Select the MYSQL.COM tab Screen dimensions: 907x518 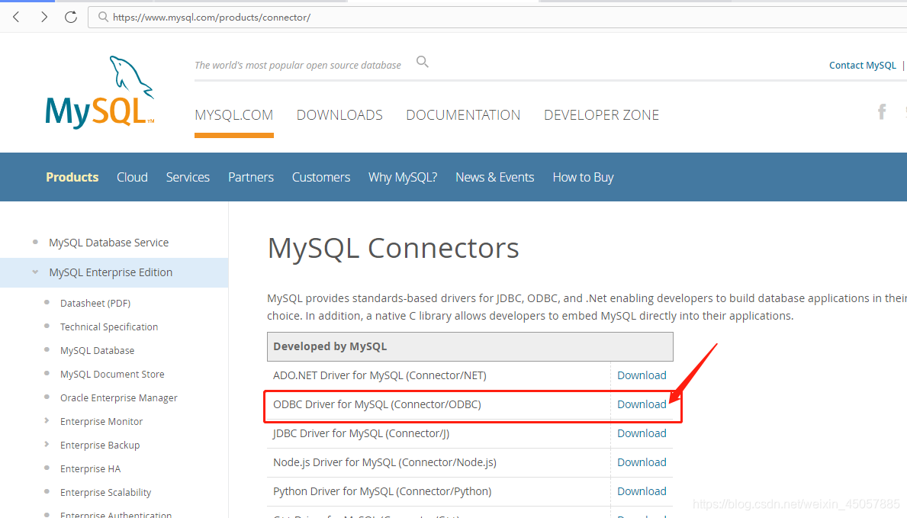pyautogui.click(x=233, y=115)
